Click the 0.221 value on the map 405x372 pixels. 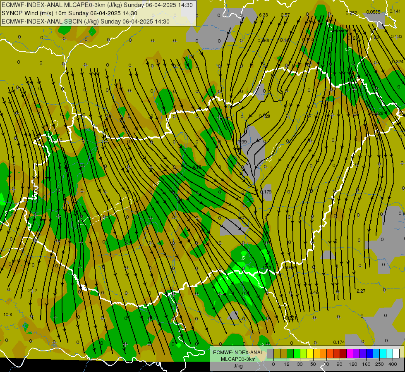coord(291,318)
